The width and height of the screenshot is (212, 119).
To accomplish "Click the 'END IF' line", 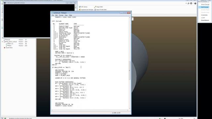I will [54, 65].
